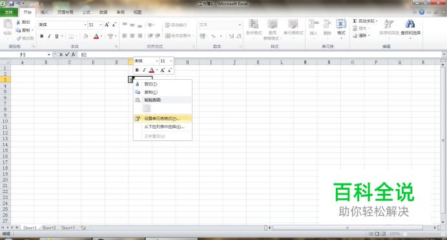
Task: Click the ribbon 剪切 scissors button
Action: point(23,22)
